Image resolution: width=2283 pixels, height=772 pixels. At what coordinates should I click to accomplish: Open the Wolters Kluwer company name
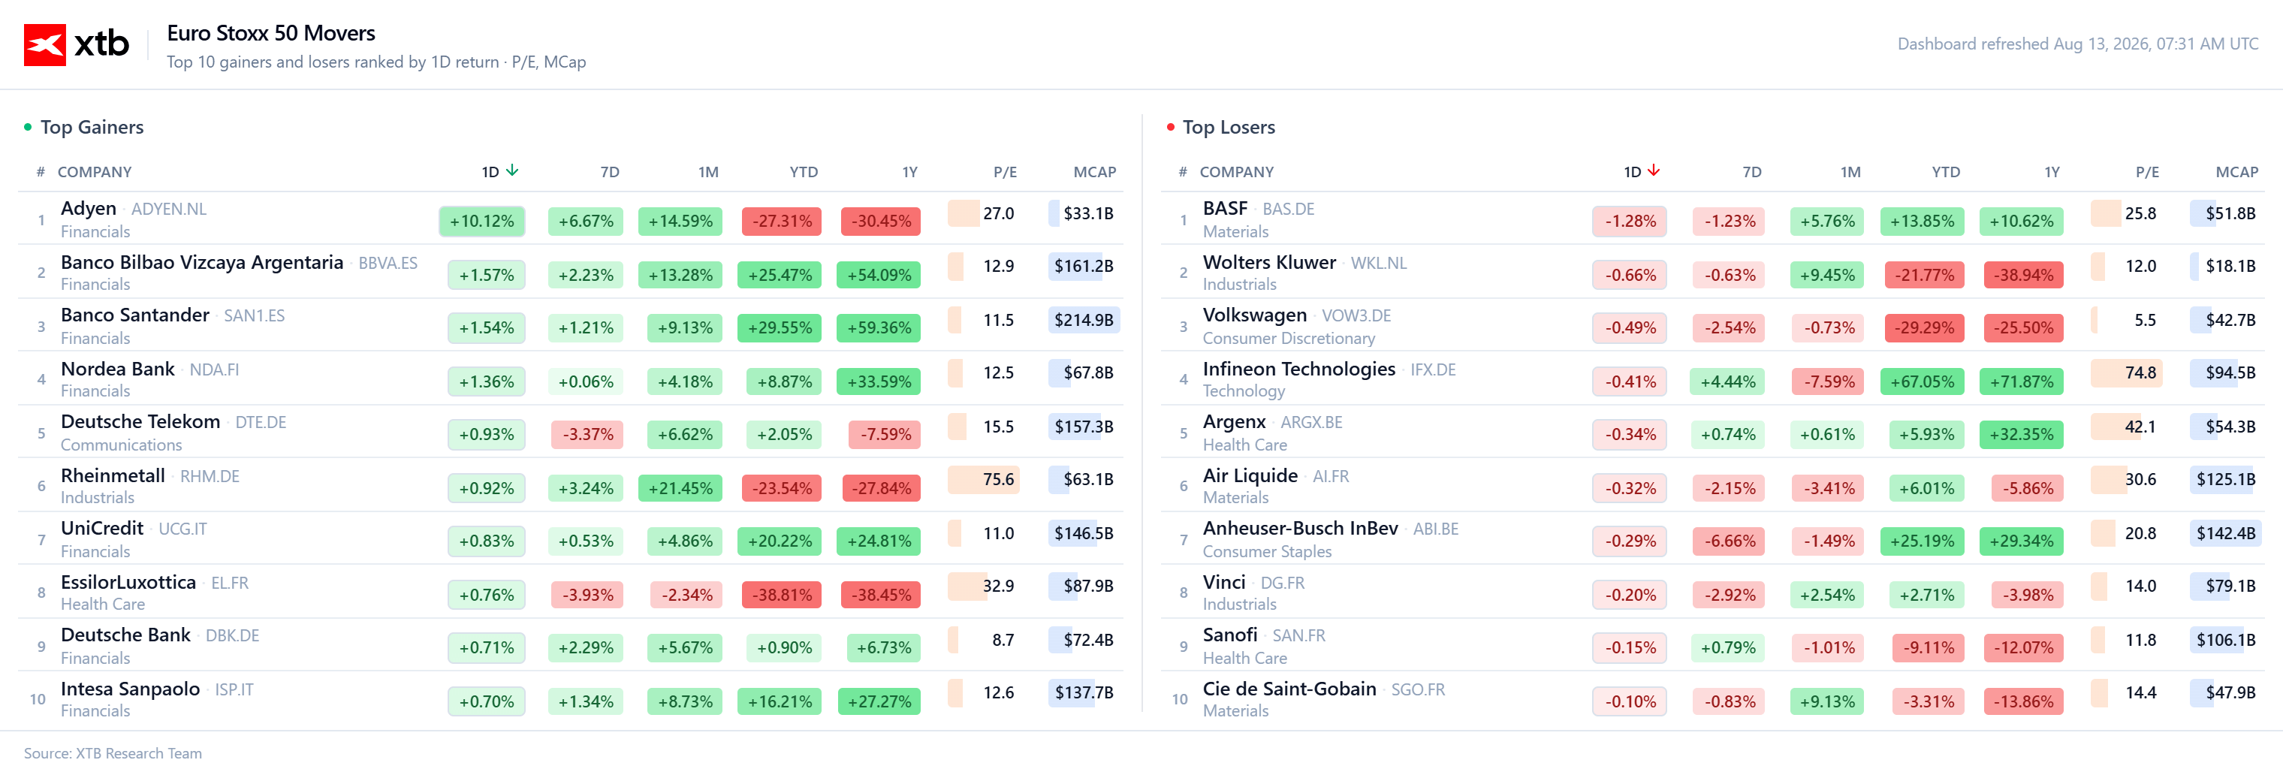pyautogui.click(x=1268, y=262)
